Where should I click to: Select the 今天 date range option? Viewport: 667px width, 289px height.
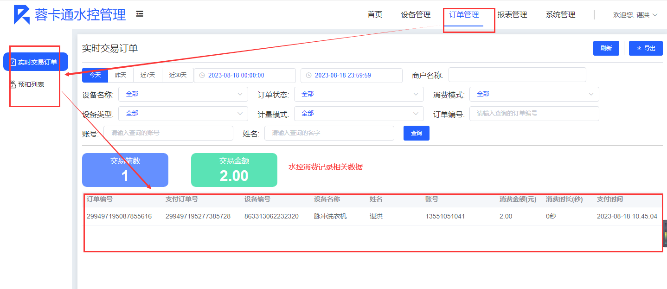pos(95,75)
